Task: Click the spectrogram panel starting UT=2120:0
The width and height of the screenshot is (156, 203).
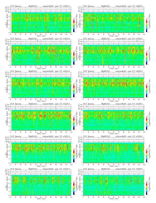Action: [41, 120]
